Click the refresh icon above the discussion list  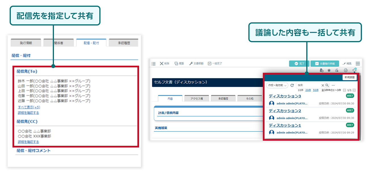(x=292, y=85)
